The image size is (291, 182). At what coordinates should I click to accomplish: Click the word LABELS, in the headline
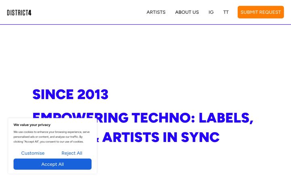click(226, 118)
